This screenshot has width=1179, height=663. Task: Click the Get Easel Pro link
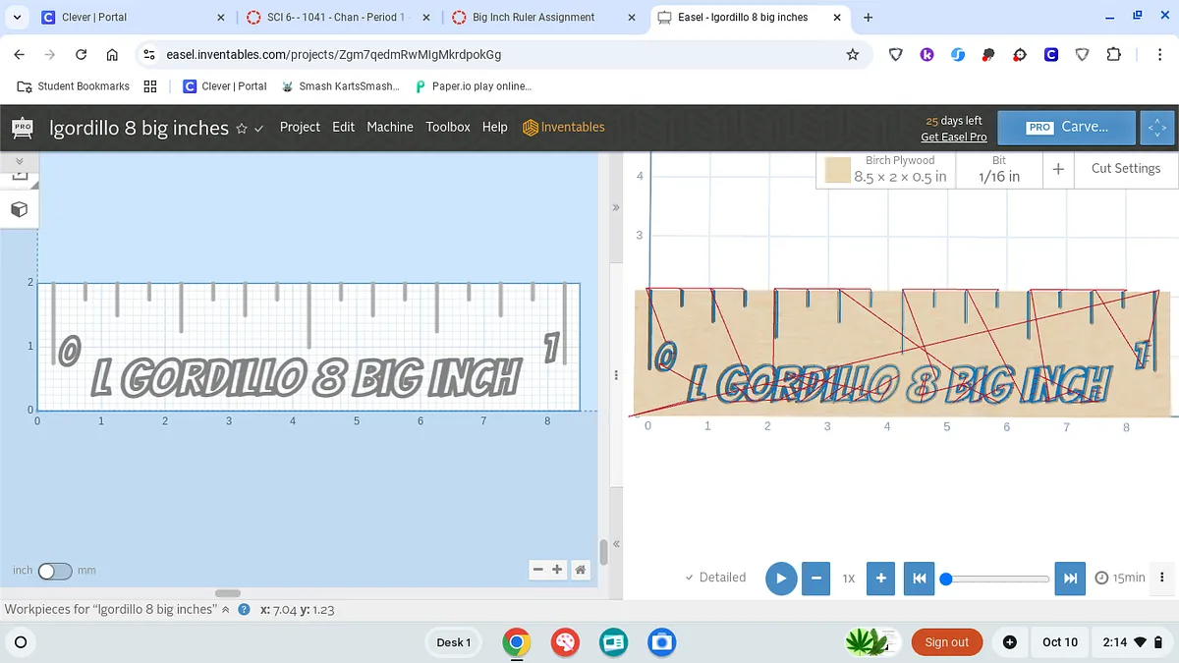click(953, 138)
